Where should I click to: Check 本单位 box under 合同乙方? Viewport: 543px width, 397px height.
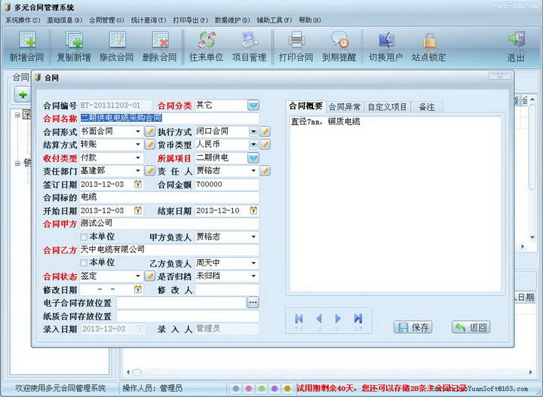coord(84,263)
